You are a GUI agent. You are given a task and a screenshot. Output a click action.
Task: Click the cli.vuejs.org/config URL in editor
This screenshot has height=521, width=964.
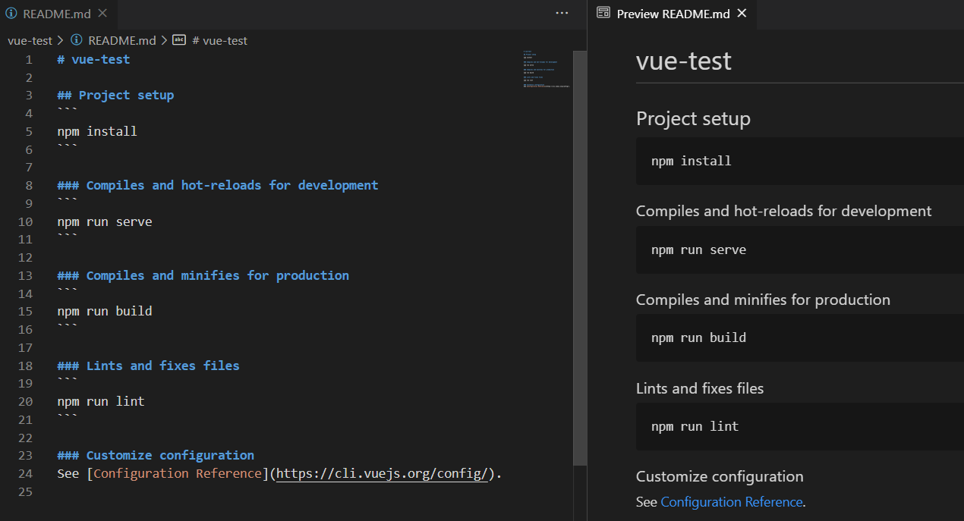381,474
